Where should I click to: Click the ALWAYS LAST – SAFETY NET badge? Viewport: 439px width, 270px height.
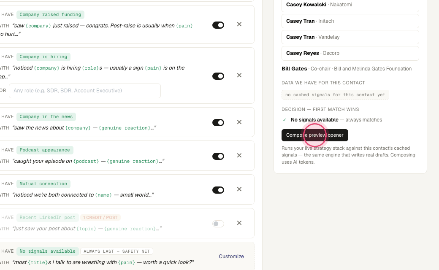pos(117,251)
